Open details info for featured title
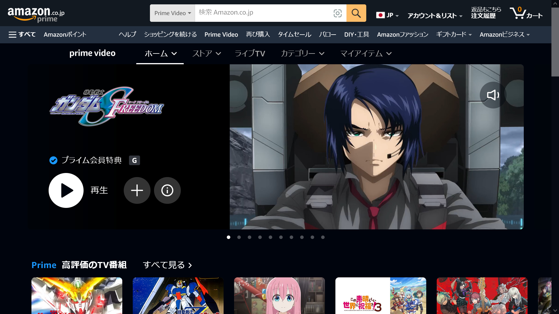Viewport: 559px width, 314px height. pos(167,190)
